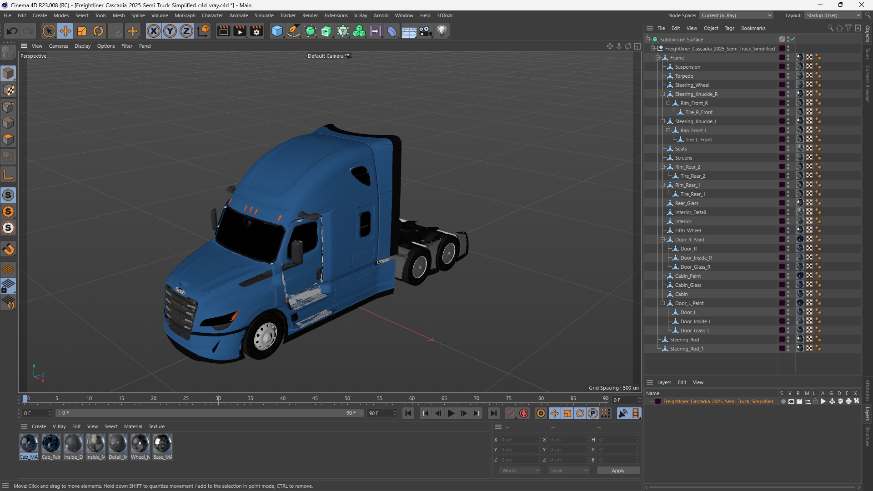Activate the Move tool in toolbar
The width and height of the screenshot is (873, 491).
(65, 31)
